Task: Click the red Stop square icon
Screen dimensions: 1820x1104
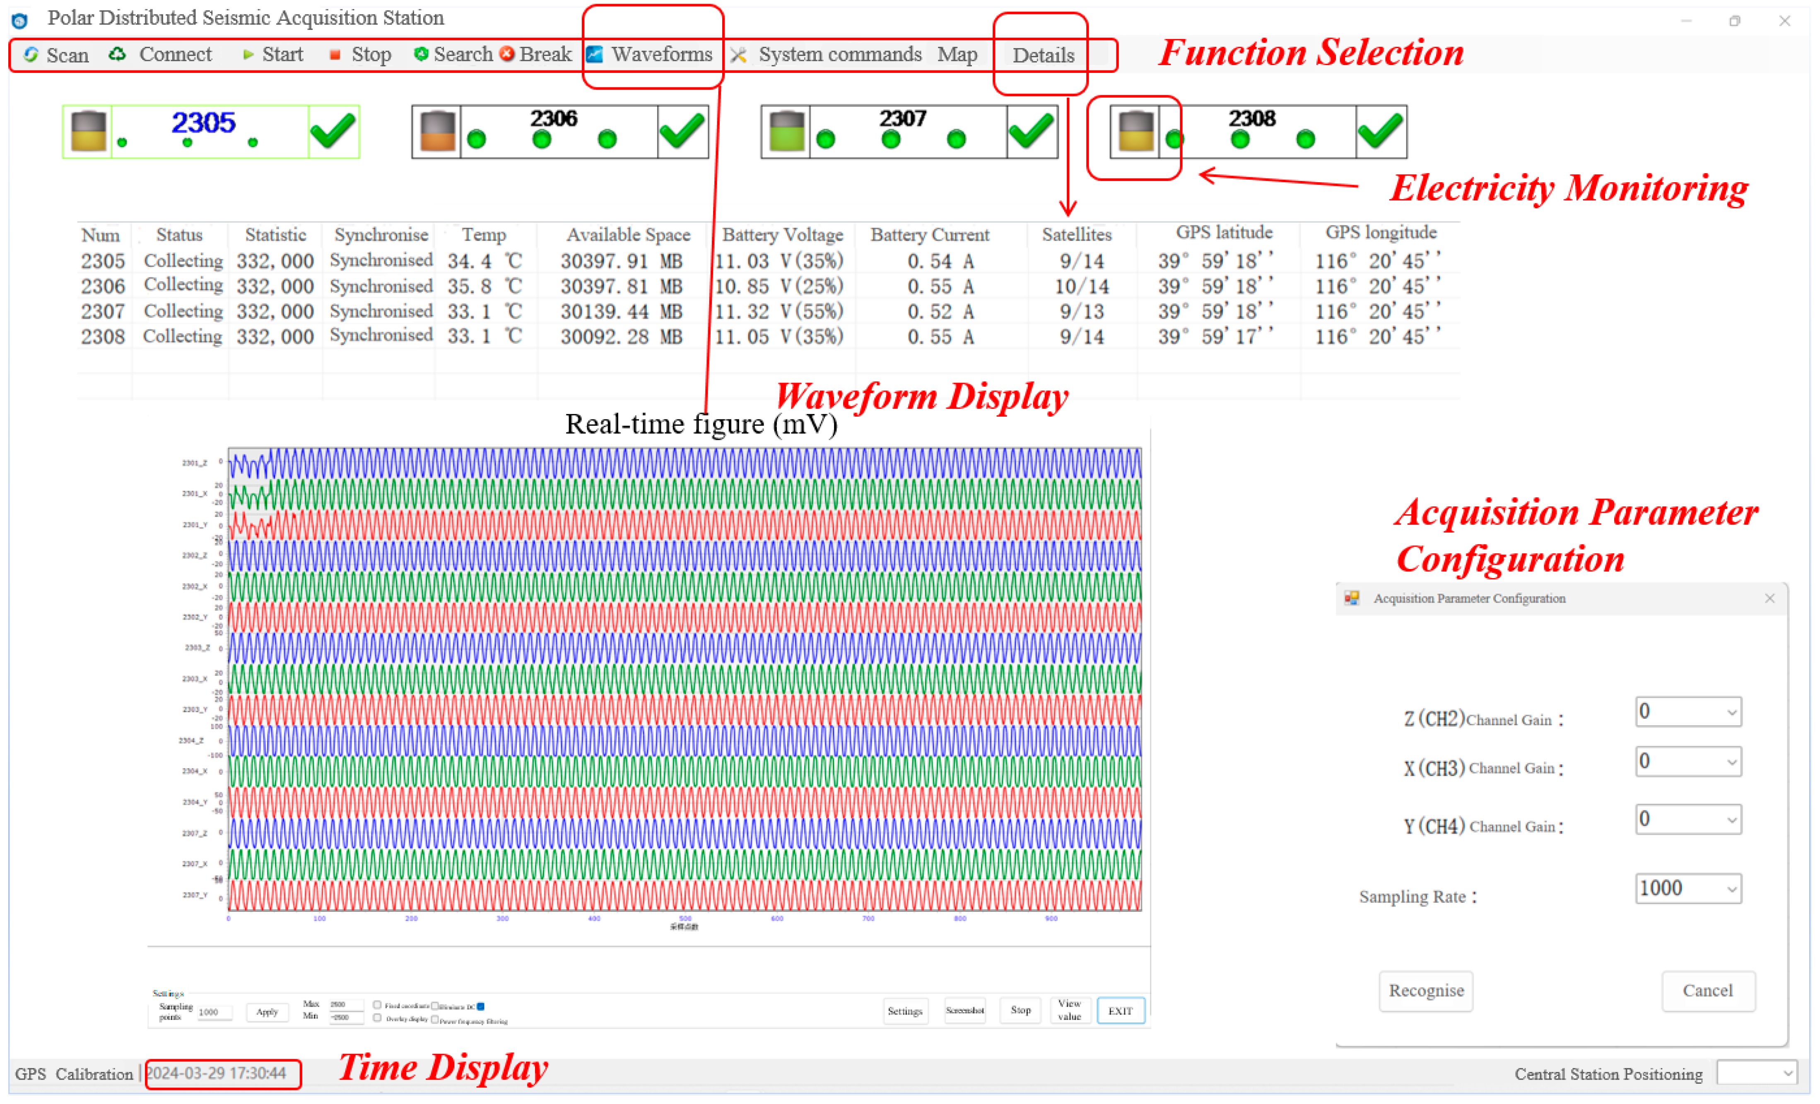Action: (x=335, y=55)
